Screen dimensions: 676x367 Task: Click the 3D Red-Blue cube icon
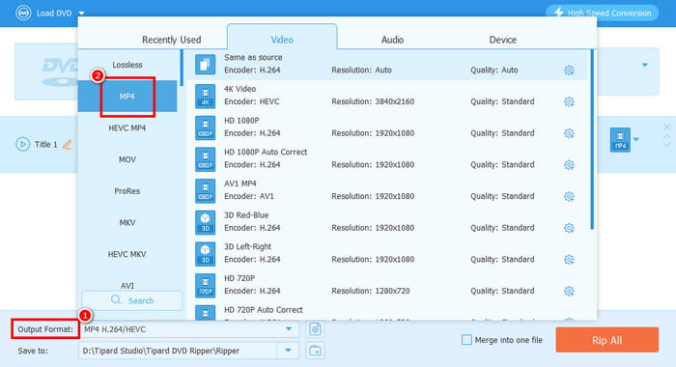coord(205,222)
